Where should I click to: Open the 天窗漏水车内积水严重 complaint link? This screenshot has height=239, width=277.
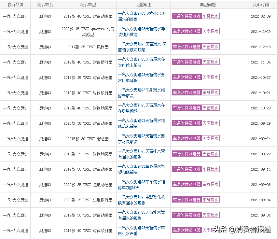click(x=141, y=231)
